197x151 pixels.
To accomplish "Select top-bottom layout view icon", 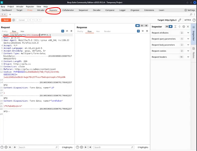I will pos(142,26).
